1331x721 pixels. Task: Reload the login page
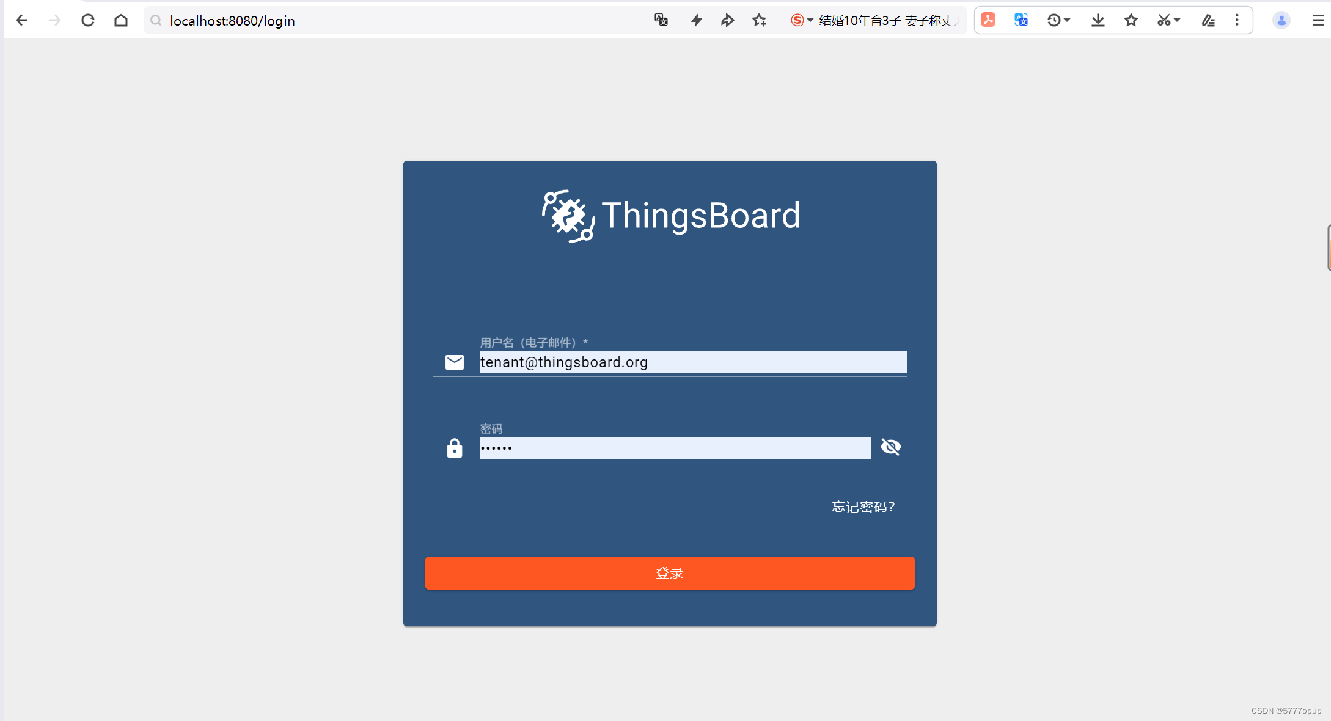[x=88, y=20]
